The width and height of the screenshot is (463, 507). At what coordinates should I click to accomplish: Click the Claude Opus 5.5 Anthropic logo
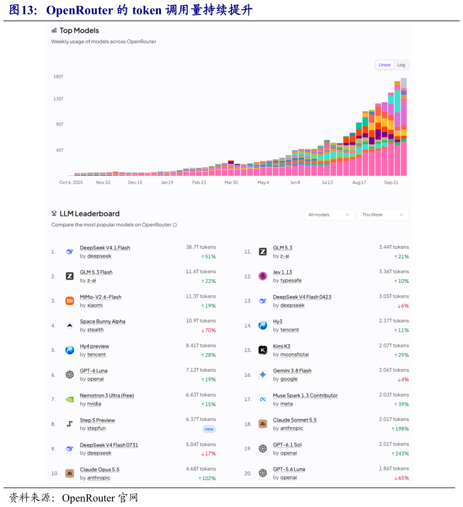pos(69,474)
